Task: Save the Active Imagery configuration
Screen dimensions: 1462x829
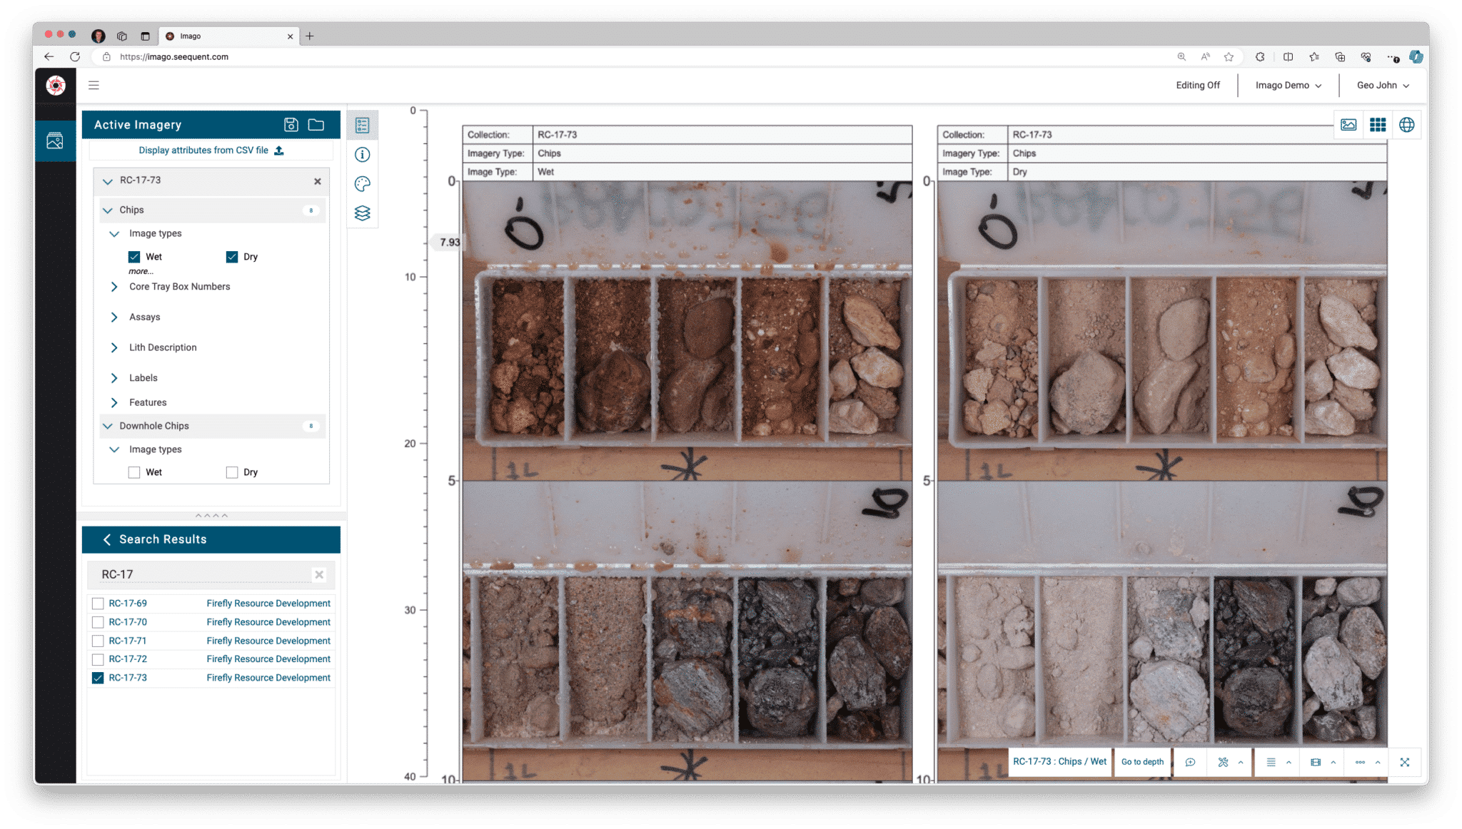Action: point(291,124)
